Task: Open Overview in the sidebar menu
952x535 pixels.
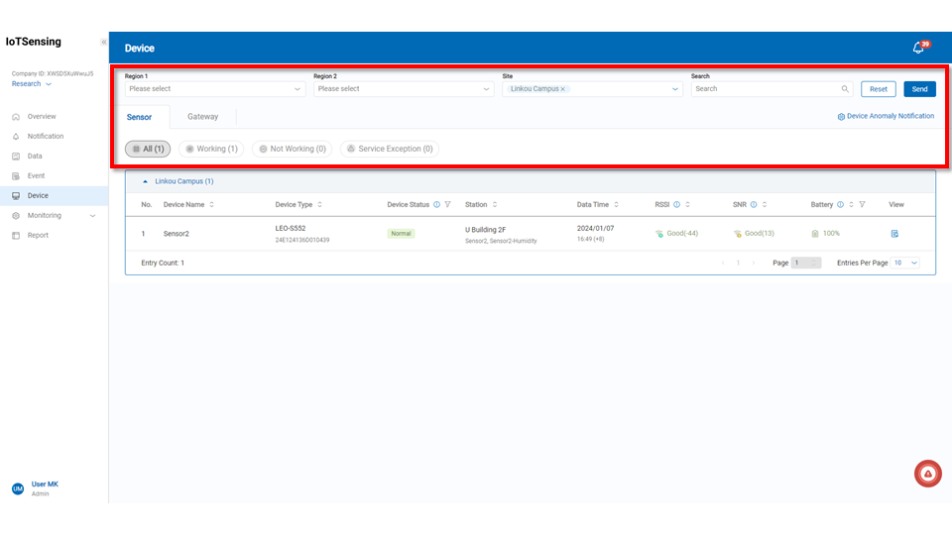Action: click(x=42, y=117)
